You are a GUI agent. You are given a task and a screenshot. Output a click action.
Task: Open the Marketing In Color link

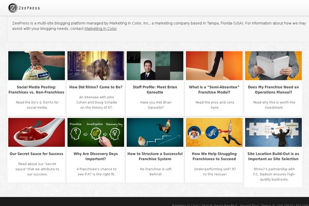pyautogui.click(x=100, y=29)
